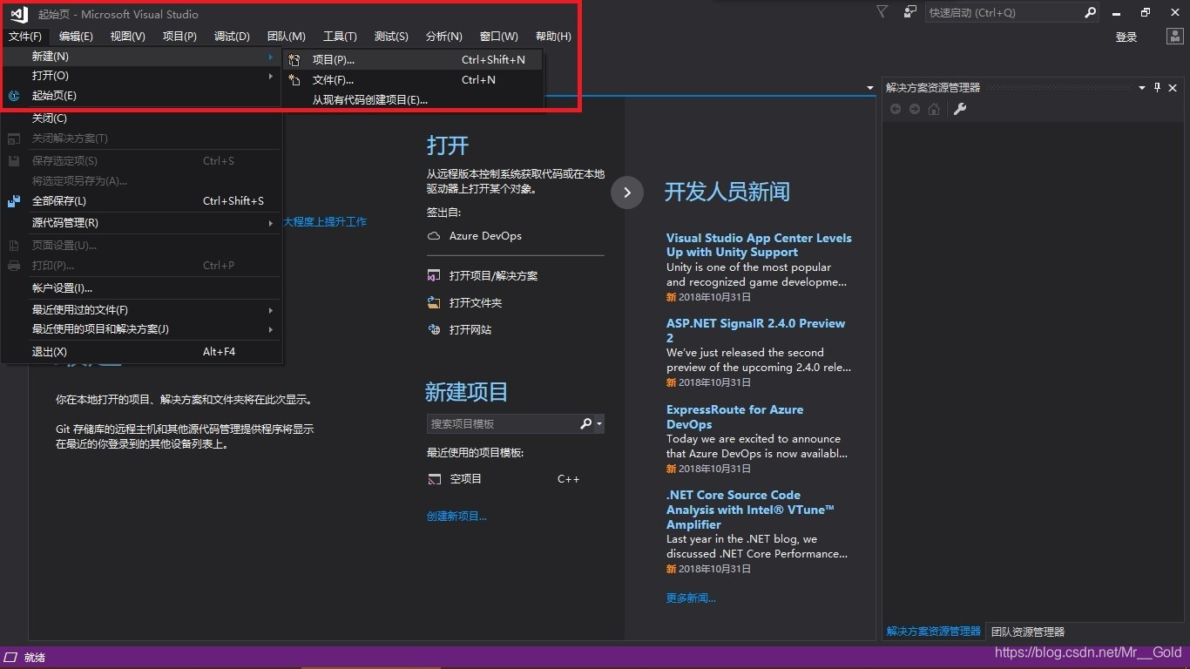The image size is (1190, 669).
Task: Click the account avatar icon next to 登录
Action: pyautogui.click(x=1174, y=37)
